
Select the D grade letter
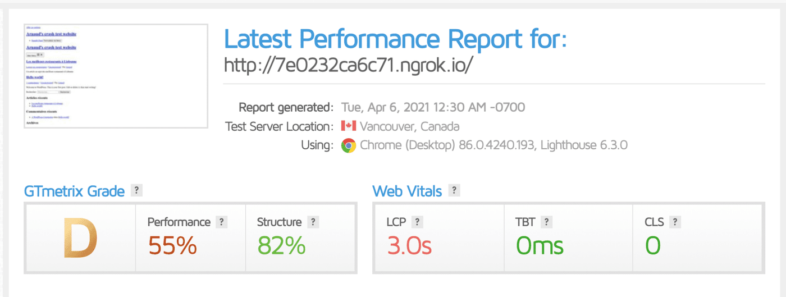[80, 239]
